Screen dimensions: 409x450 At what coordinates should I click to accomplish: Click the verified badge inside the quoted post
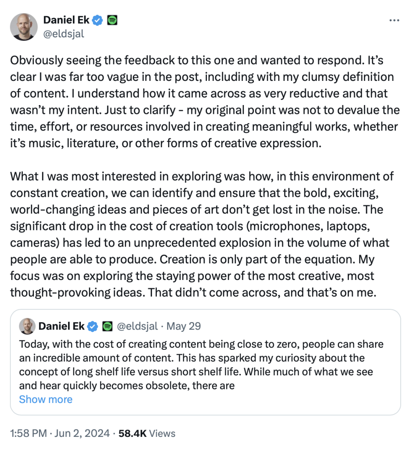click(93, 326)
